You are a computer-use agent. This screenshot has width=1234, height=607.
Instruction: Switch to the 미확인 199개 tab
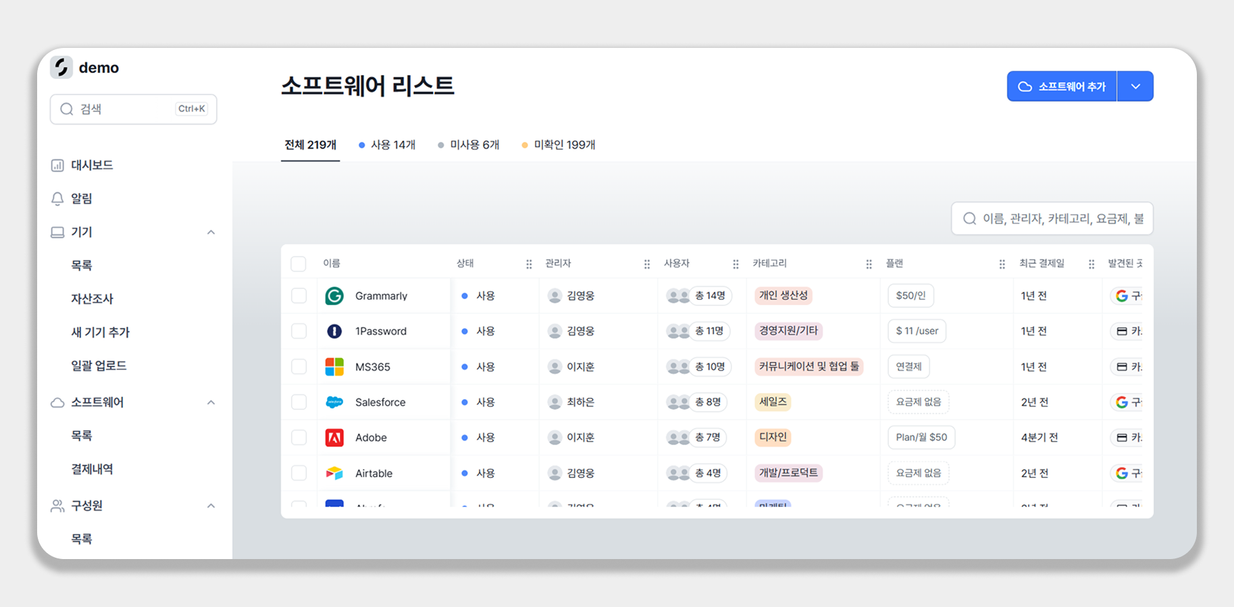pos(559,145)
